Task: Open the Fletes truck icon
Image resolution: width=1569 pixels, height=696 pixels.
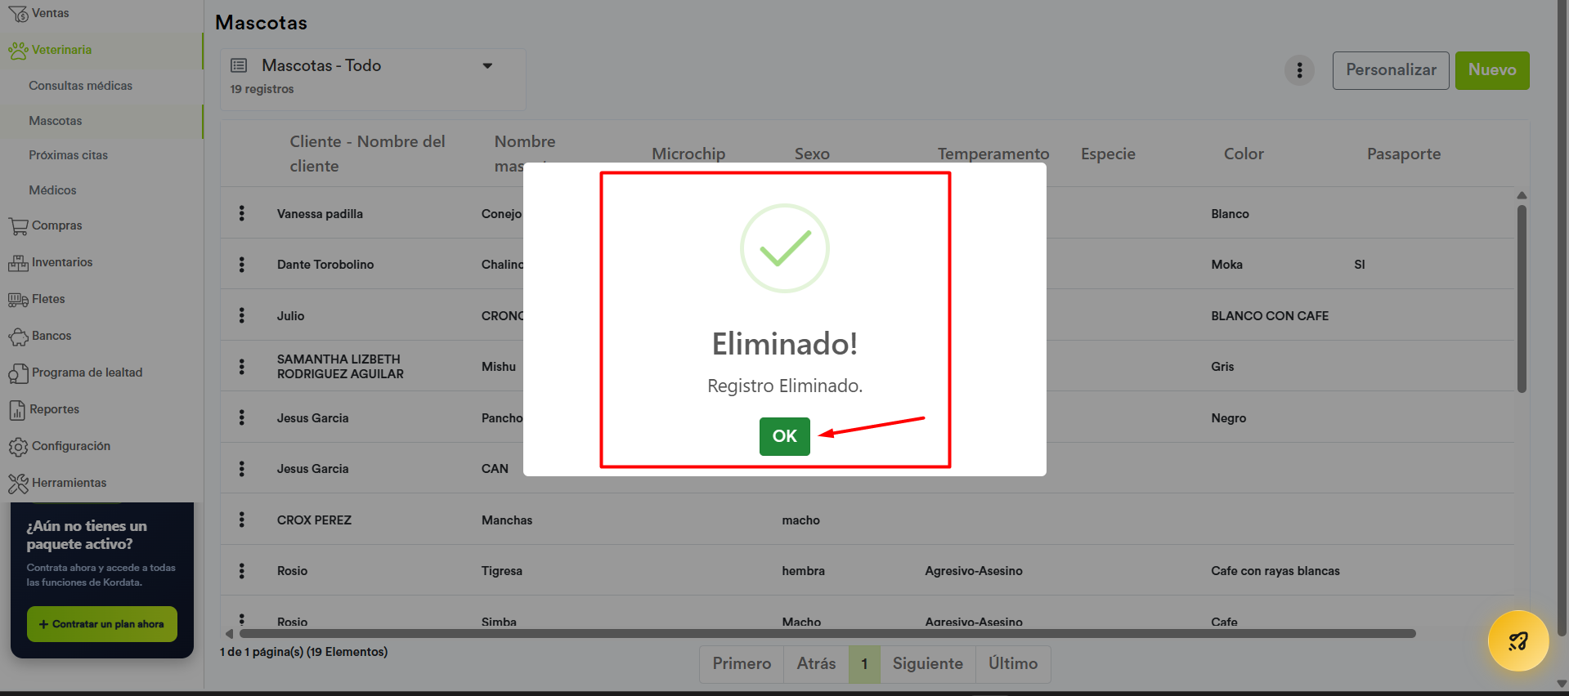Action: coord(18,300)
